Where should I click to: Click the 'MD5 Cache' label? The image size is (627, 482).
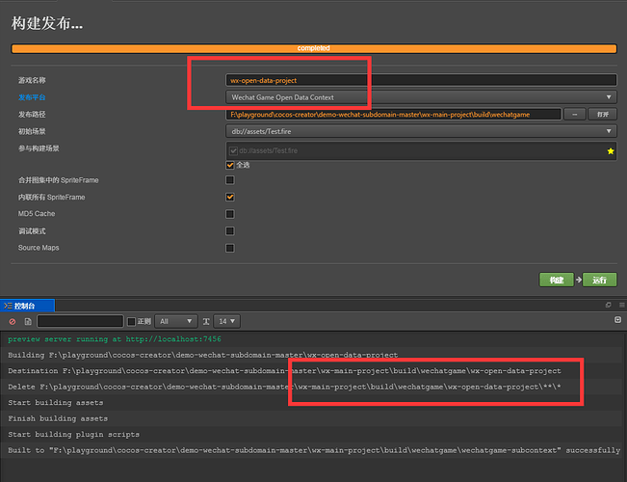point(37,214)
